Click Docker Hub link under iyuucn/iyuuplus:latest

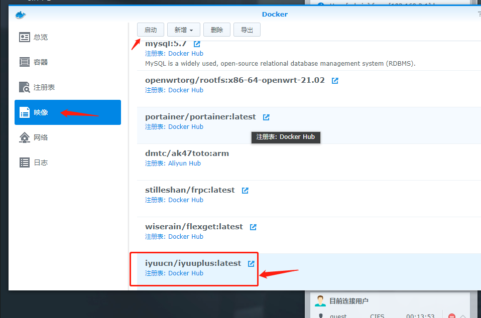(x=186, y=273)
